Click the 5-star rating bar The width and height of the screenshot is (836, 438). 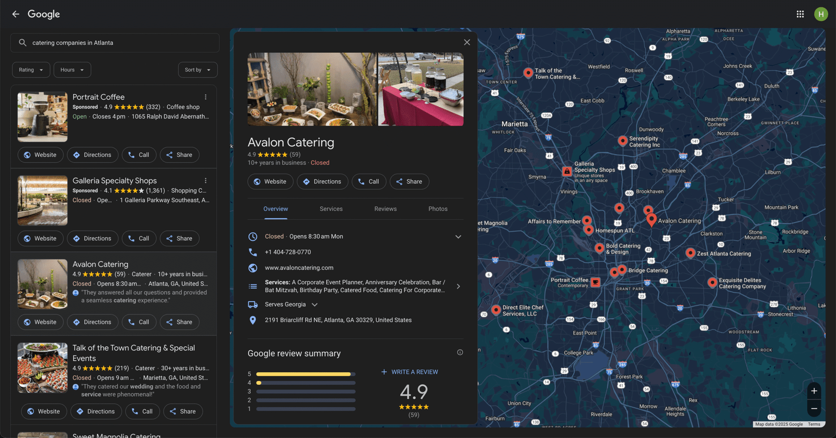[306, 374]
